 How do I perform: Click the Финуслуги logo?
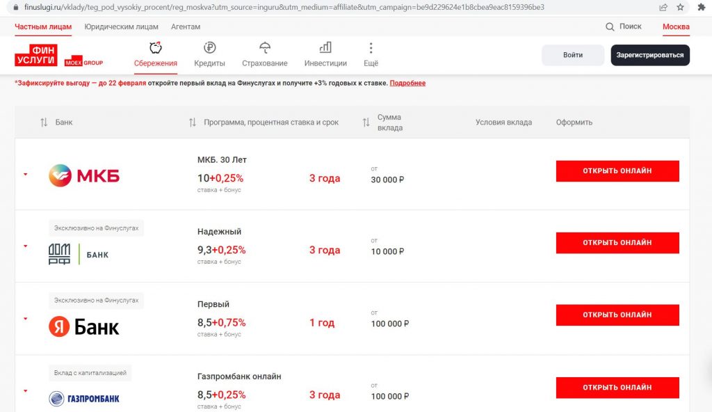(x=36, y=55)
